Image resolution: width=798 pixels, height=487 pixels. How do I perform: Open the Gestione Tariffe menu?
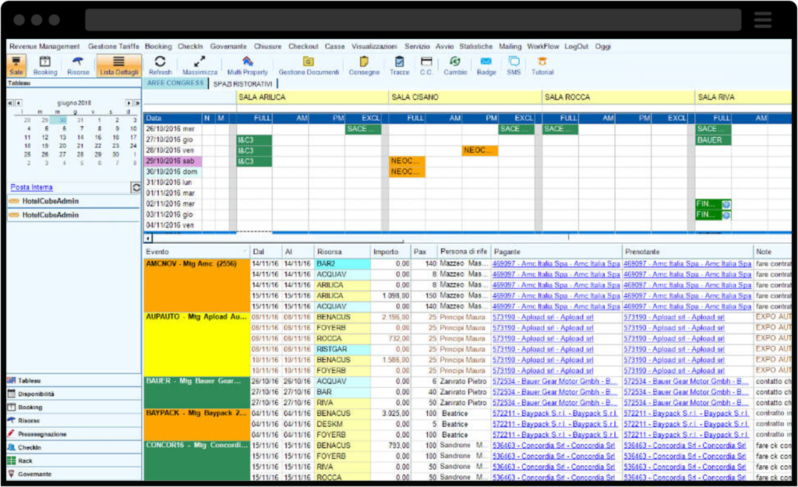pyautogui.click(x=114, y=46)
